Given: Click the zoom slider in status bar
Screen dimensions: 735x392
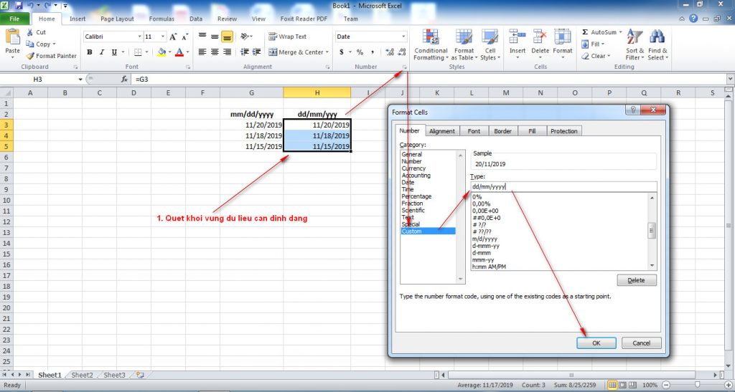Looking at the screenshot, I should [x=697, y=385].
